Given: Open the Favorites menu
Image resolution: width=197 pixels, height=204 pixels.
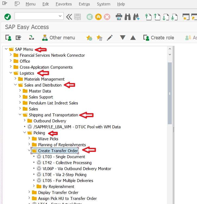Looking at the screenshot, I should pyautogui.click(x=64, y=4).
